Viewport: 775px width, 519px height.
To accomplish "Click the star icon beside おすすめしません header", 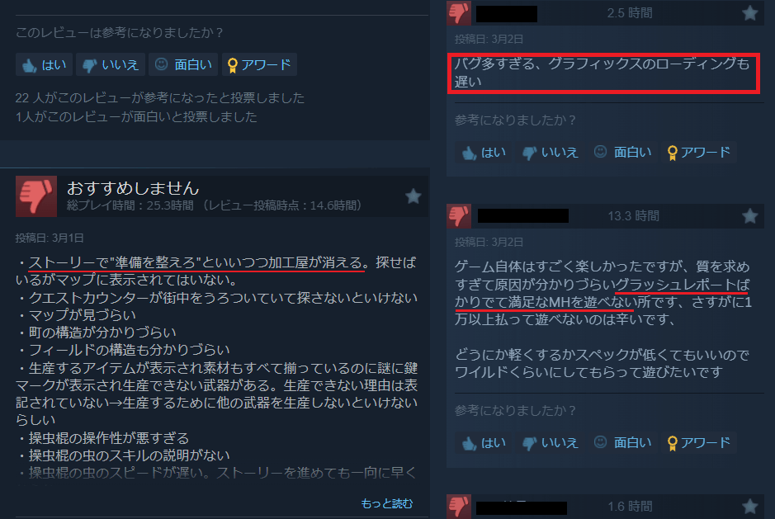I will point(413,196).
